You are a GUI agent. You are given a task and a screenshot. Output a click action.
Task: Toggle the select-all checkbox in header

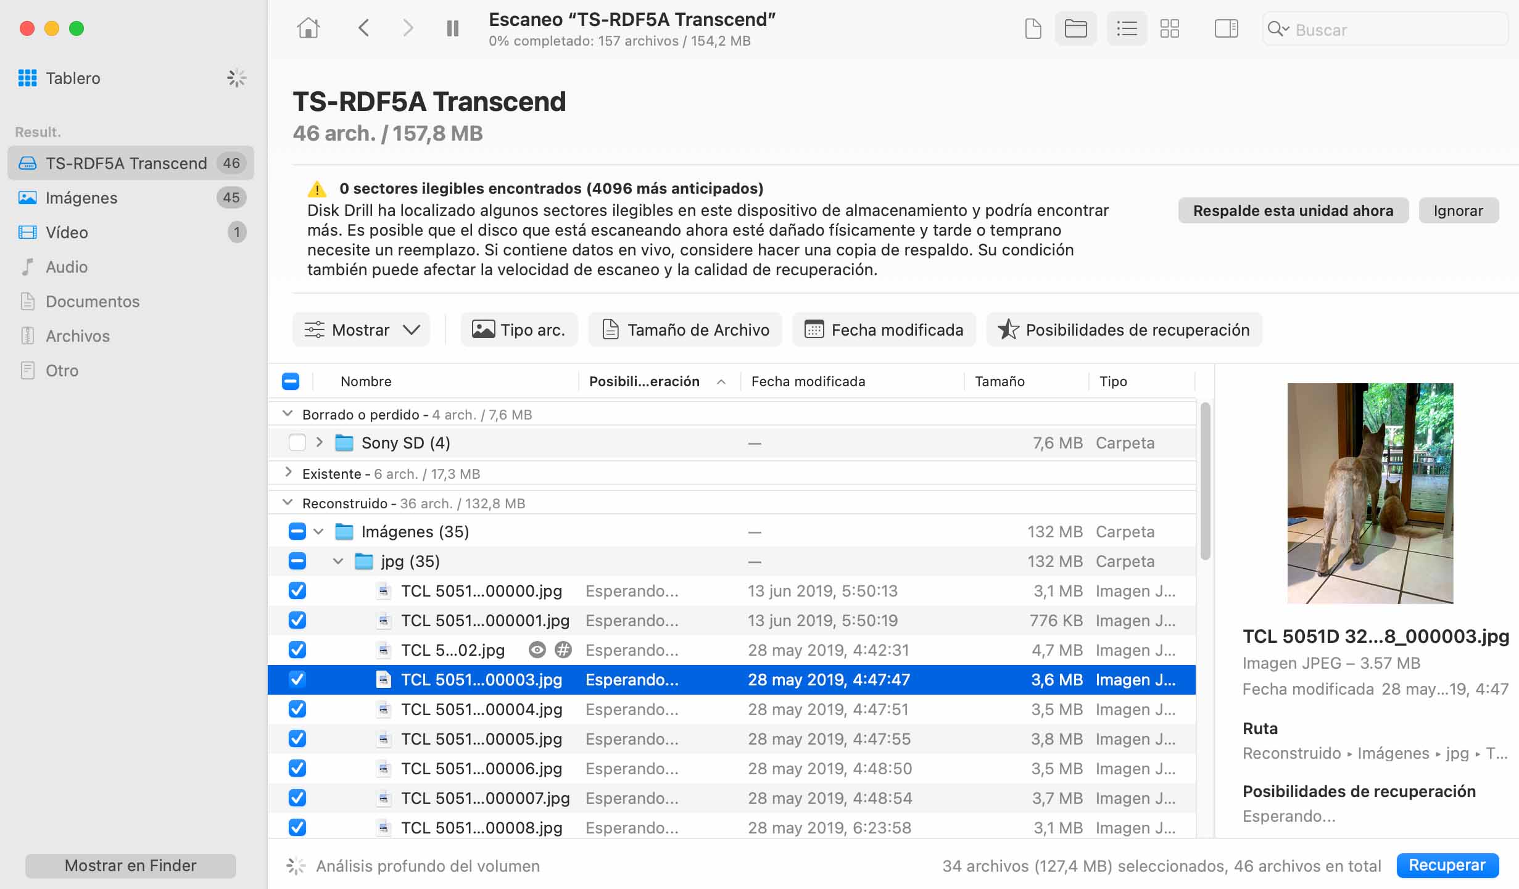tap(291, 381)
